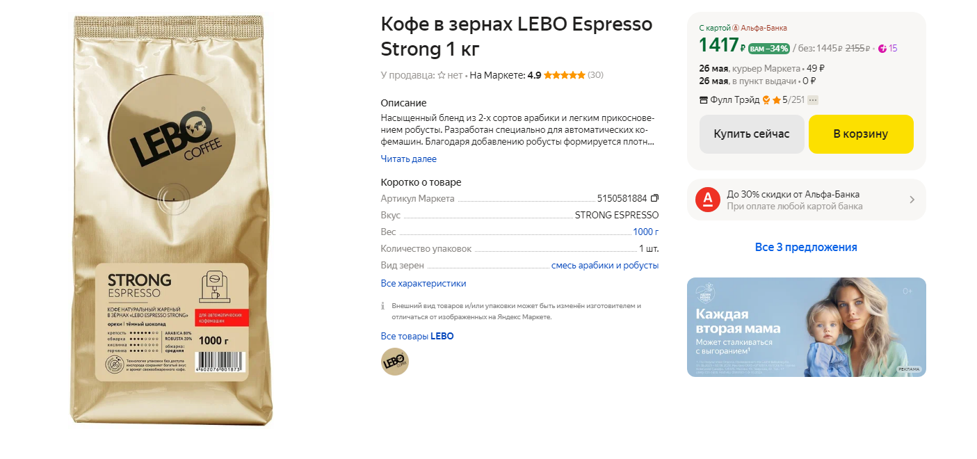Click the five-star Маркет rating
Viewport: 977px width, 459px height.
(564, 75)
